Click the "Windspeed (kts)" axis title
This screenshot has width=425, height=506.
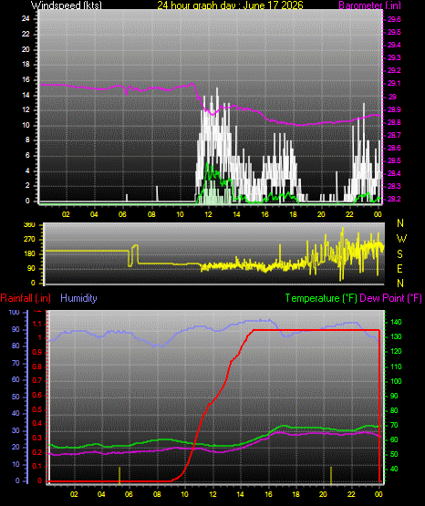tap(67, 5)
